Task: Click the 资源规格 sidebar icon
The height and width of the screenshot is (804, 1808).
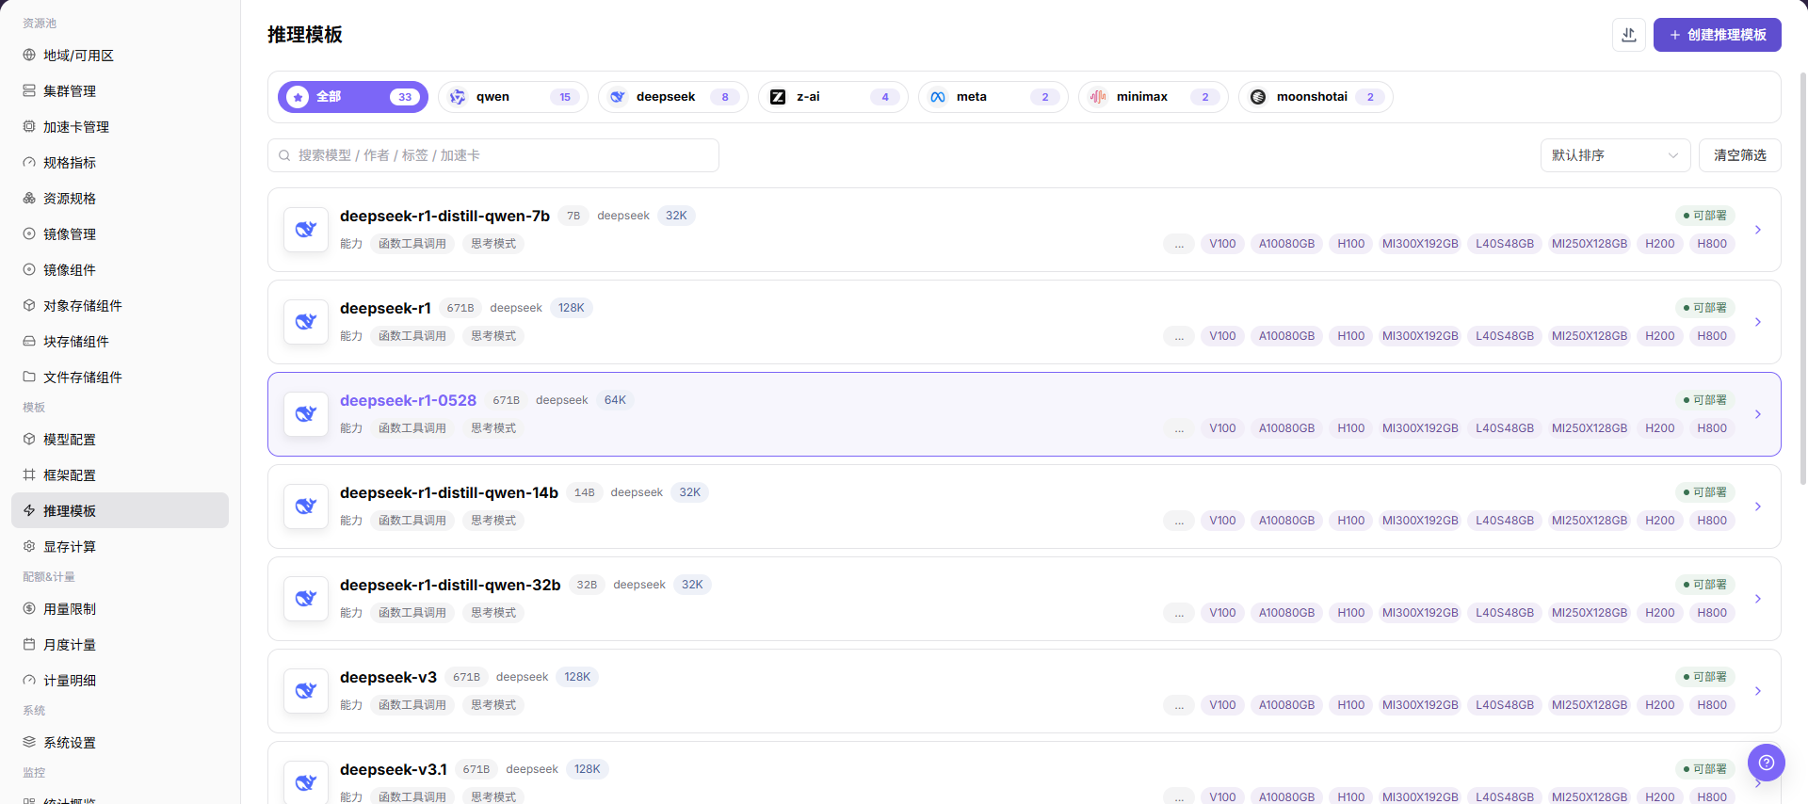Action: pos(29,199)
